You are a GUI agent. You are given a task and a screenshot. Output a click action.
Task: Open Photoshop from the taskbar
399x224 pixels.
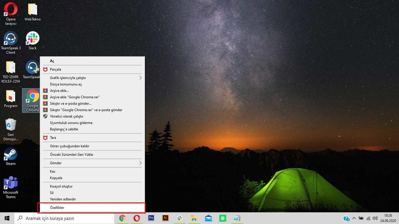coord(151,218)
